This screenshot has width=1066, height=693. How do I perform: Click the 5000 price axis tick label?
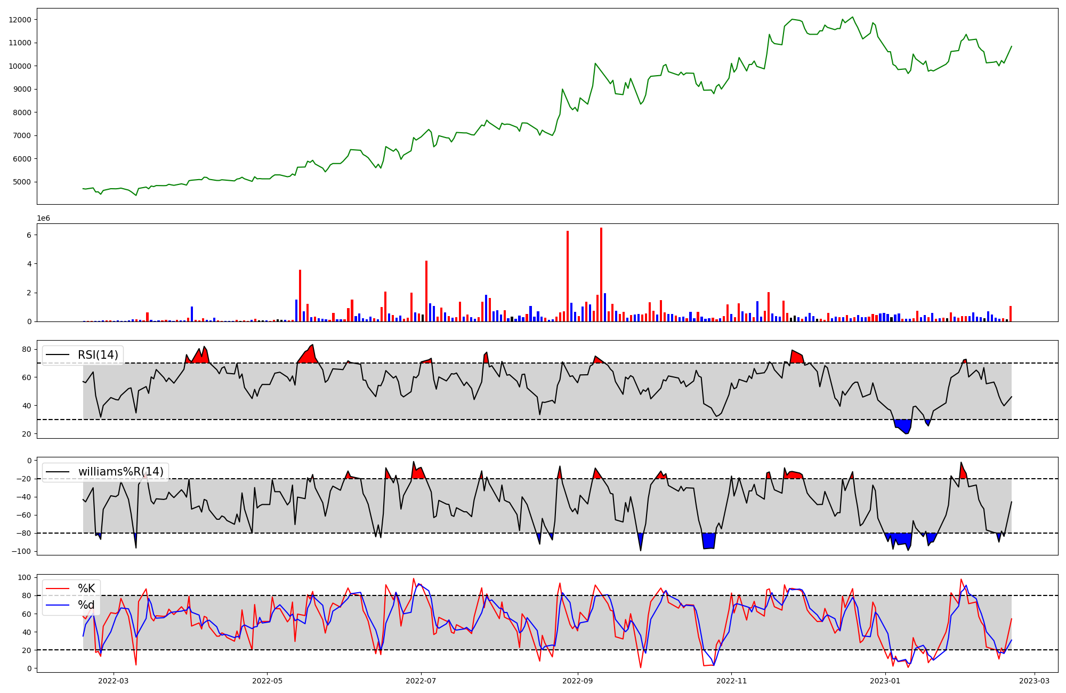click(x=22, y=182)
